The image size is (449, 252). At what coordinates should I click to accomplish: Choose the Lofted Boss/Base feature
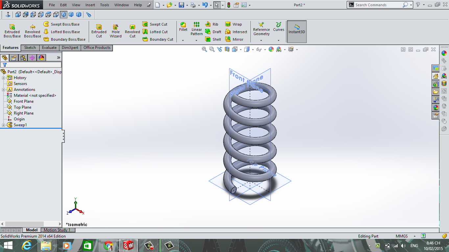click(x=61, y=32)
